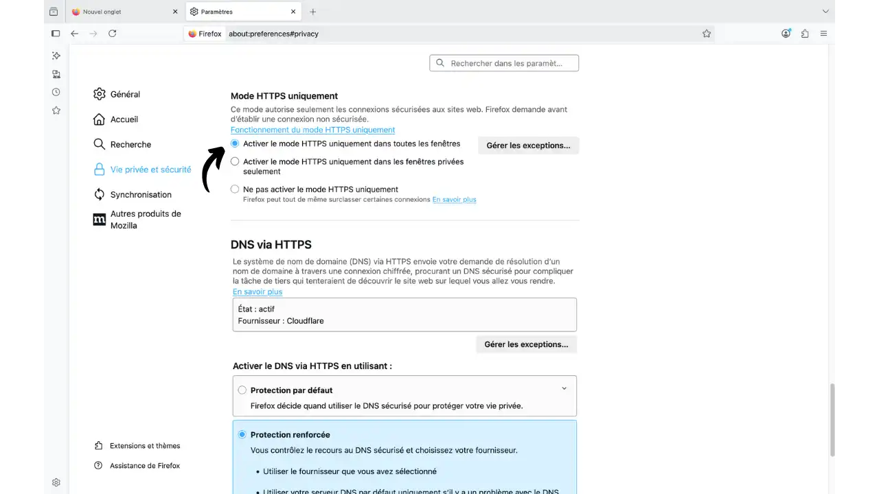Follow the Fonctionnement du mode HTTPS uniquement link
The height and width of the screenshot is (494, 879).
(x=312, y=130)
